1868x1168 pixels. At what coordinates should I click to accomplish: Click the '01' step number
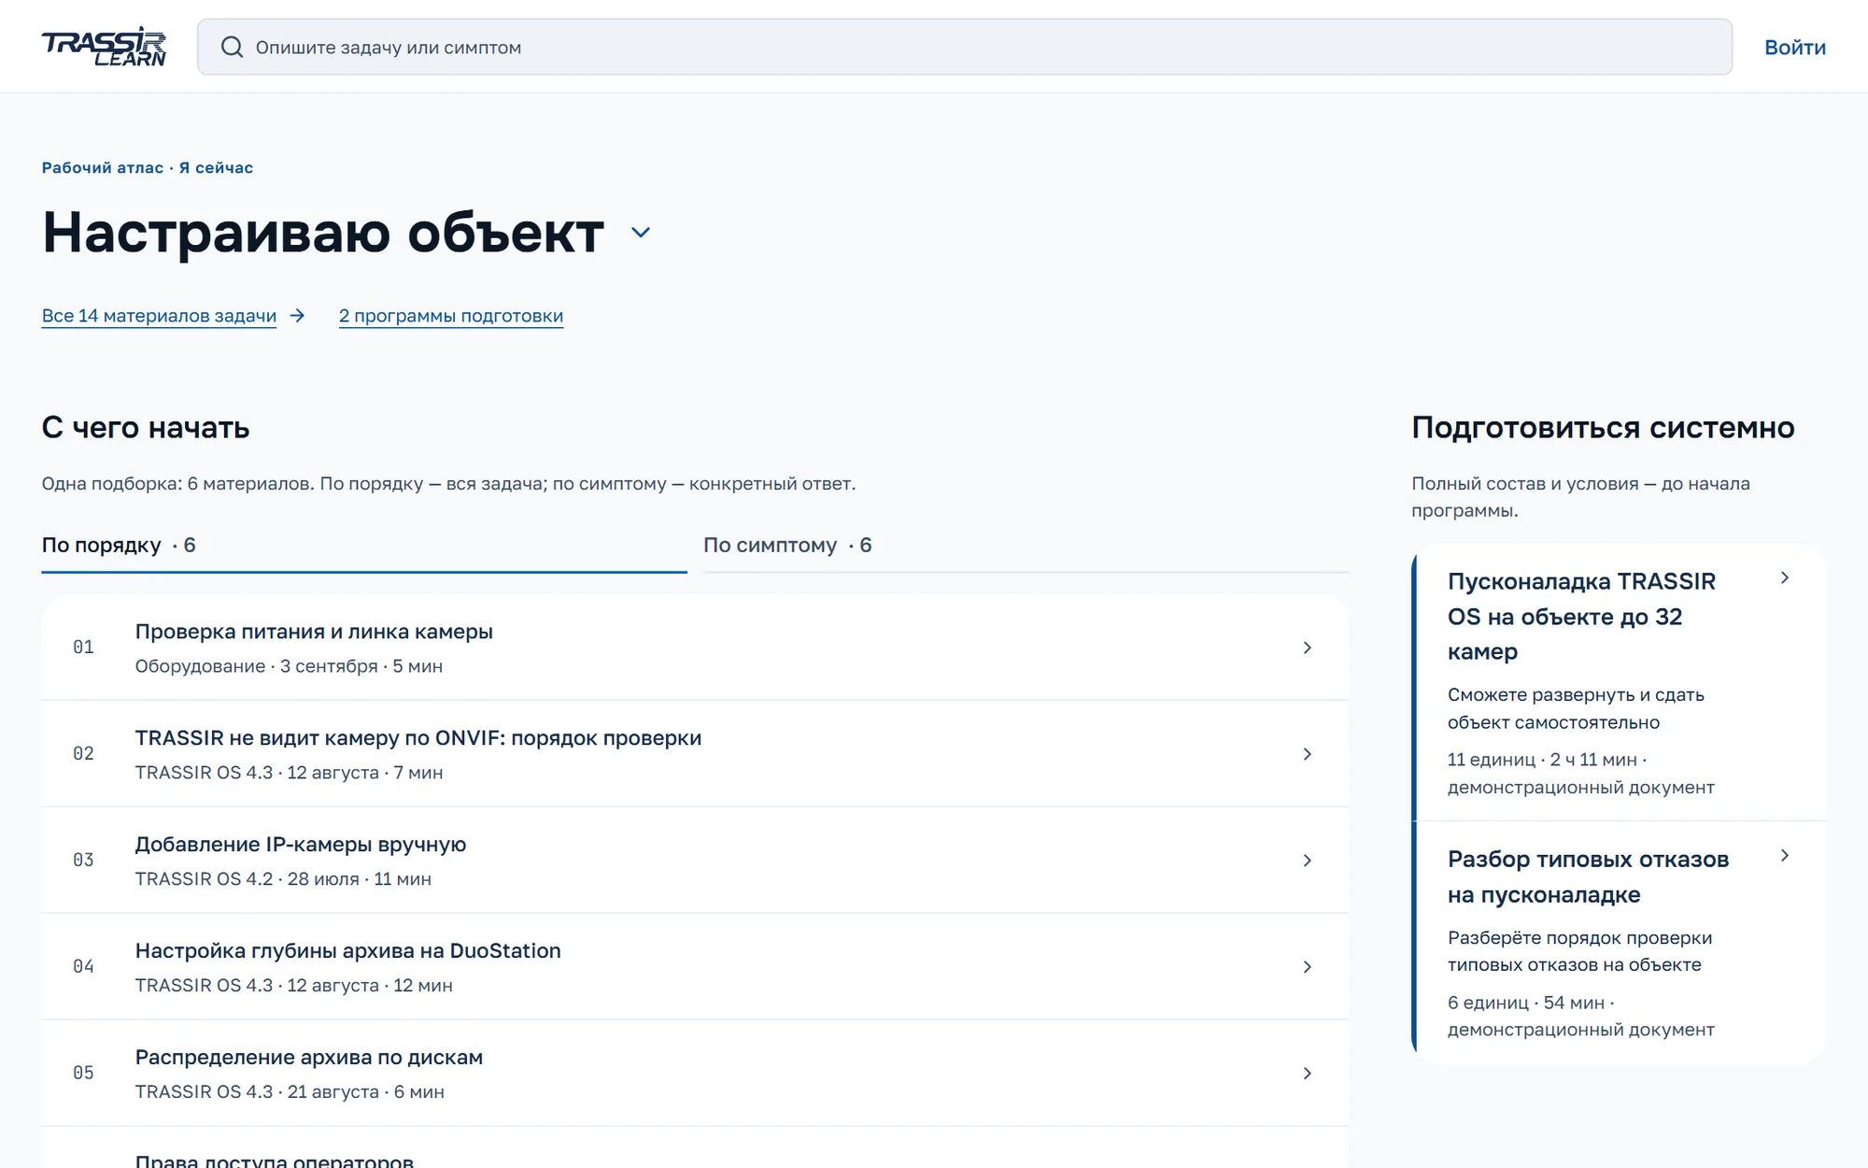(x=83, y=648)
